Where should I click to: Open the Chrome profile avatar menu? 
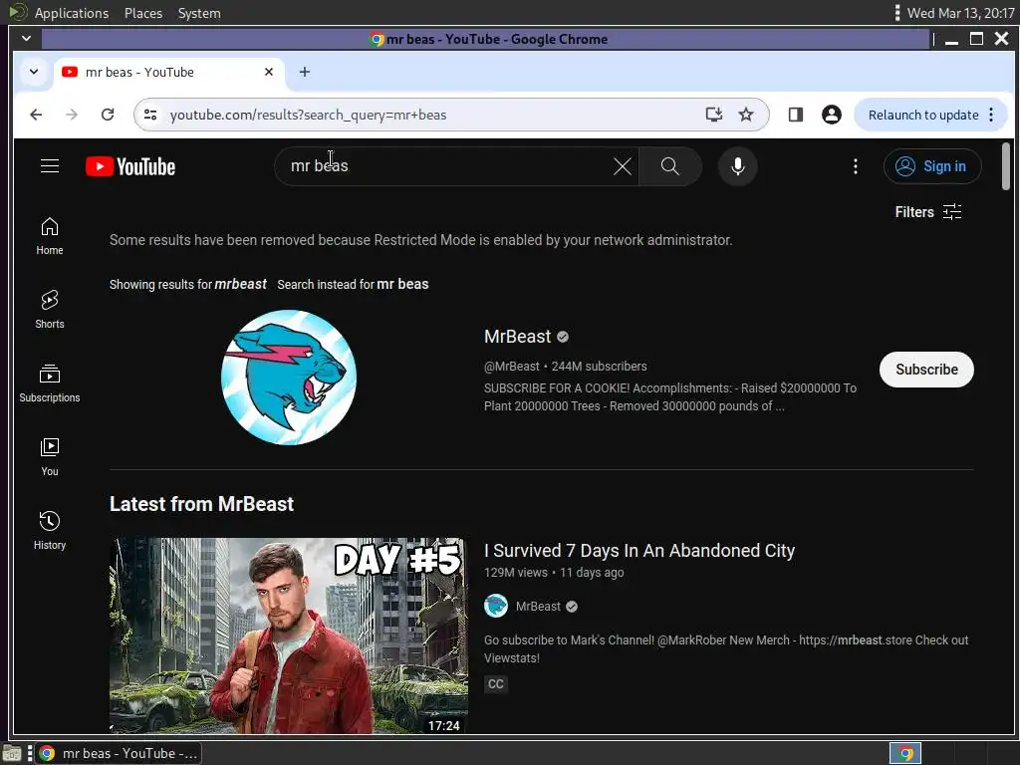[832, 115]
